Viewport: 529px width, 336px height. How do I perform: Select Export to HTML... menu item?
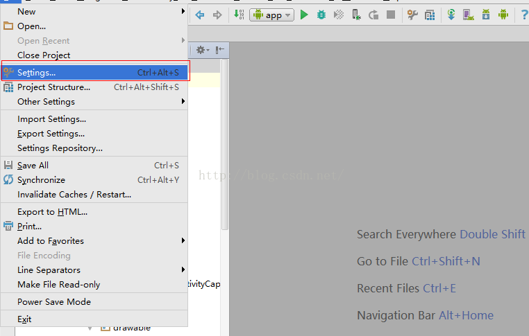(x=94, y=212)
